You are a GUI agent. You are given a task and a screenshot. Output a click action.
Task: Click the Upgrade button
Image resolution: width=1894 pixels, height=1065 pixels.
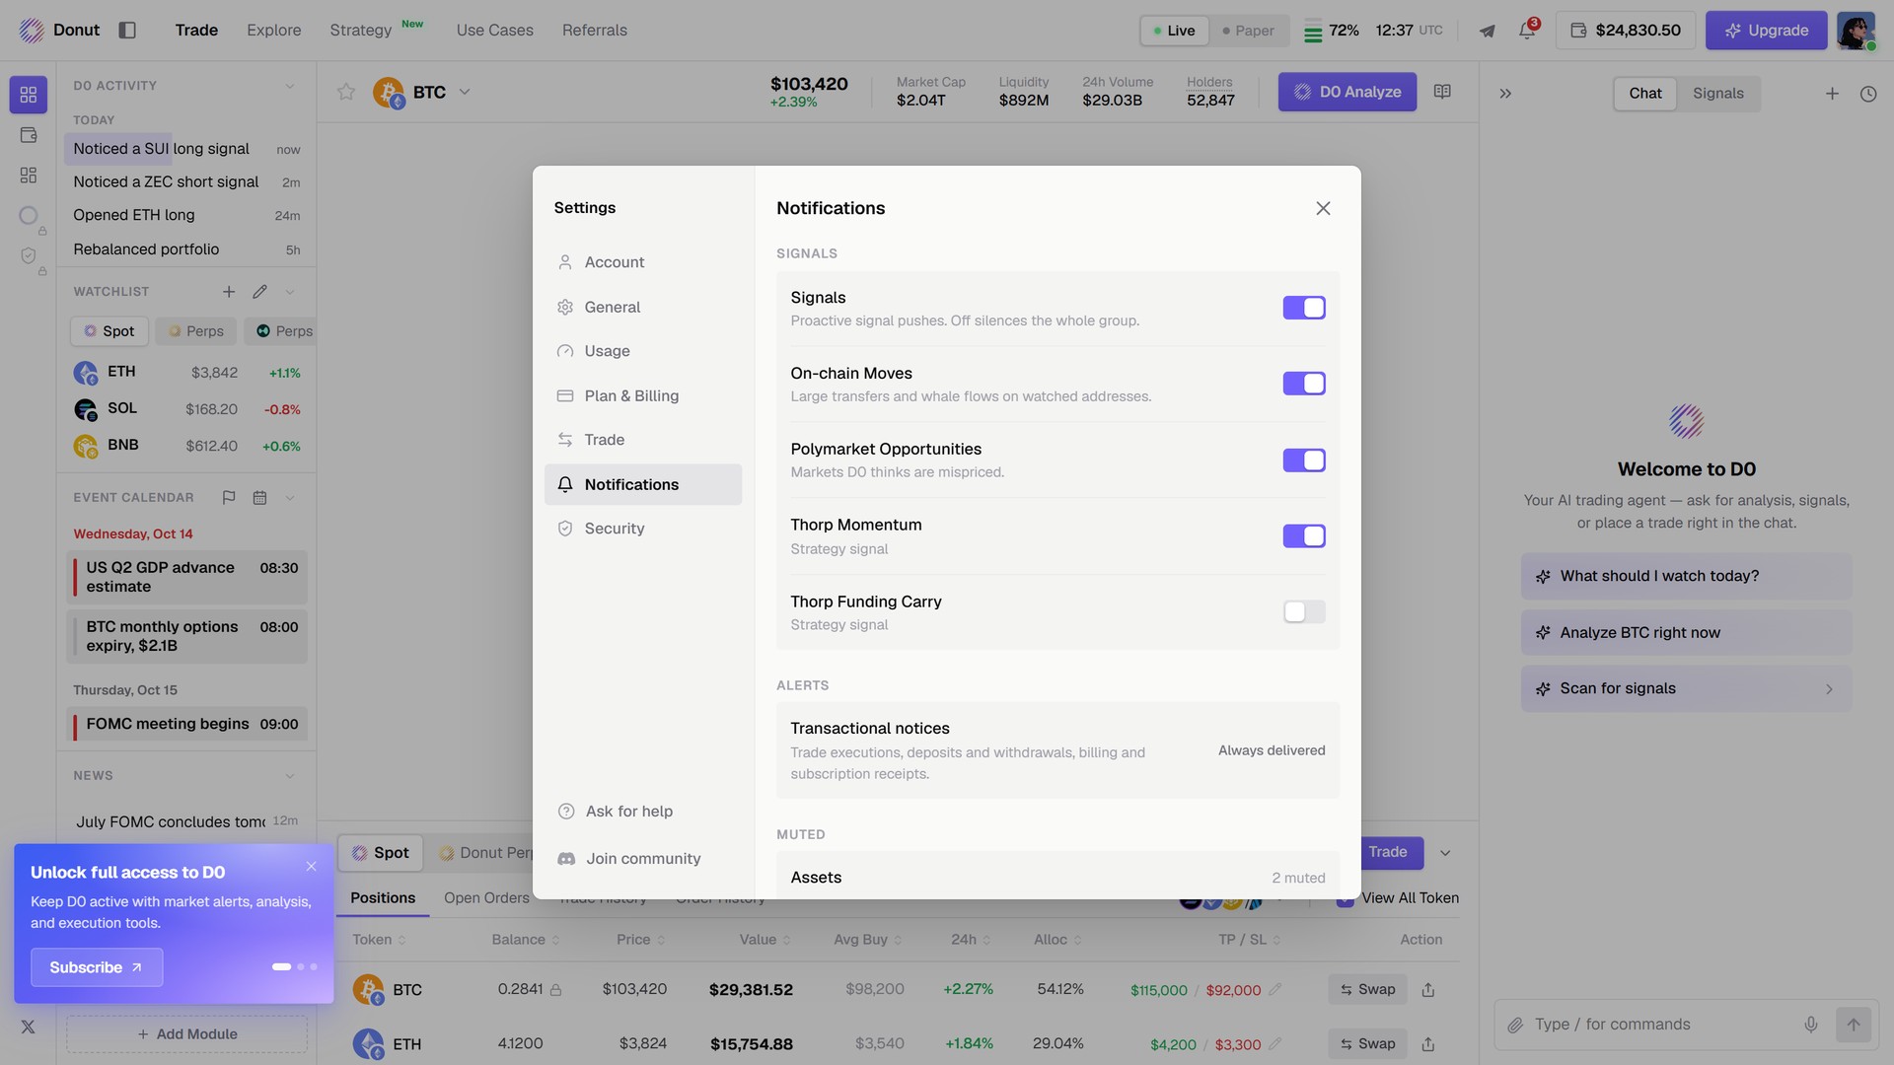[x=1766, y=31]
